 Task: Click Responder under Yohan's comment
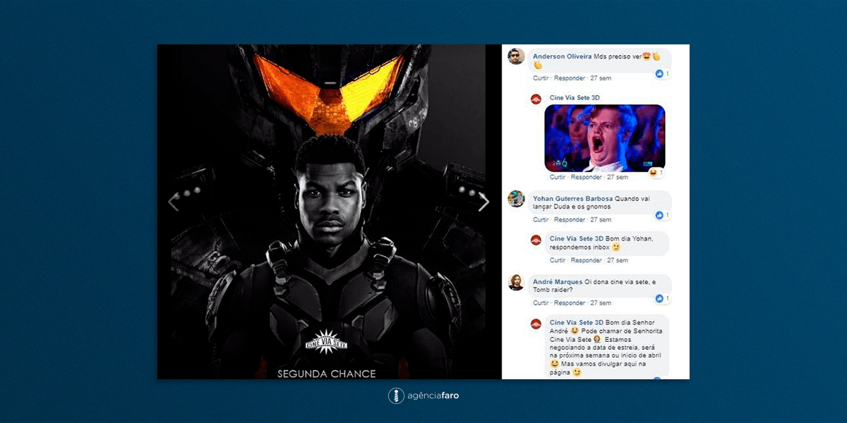coord(570,220)
